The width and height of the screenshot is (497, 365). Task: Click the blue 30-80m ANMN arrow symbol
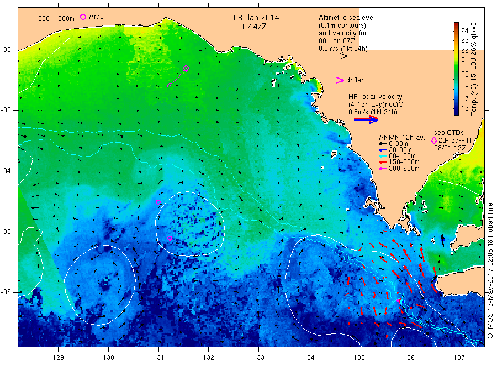pos(383,150)
